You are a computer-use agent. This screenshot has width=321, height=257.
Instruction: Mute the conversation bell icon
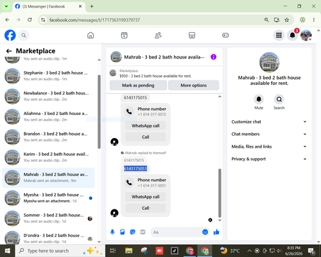click(x=259, y=99)
